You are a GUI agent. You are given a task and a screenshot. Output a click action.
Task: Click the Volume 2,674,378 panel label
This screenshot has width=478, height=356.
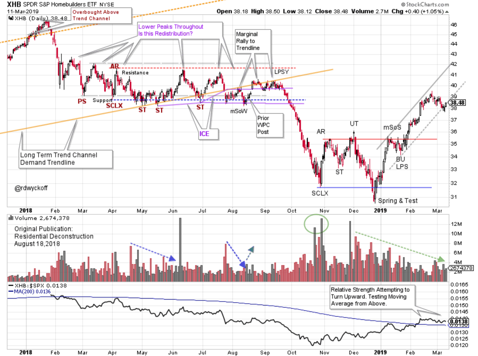(x=42, y=218)
